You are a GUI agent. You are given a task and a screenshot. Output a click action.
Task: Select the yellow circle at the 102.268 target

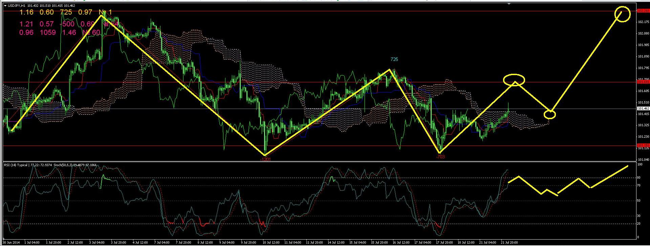[622, 14]
